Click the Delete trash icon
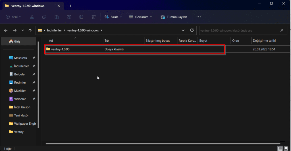 (93, 17)
